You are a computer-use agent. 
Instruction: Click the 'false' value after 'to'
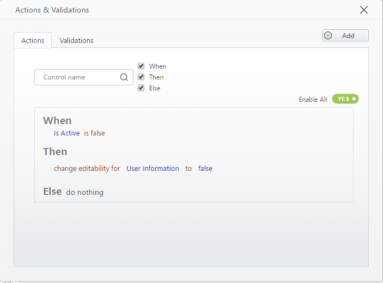coord(205,169)
